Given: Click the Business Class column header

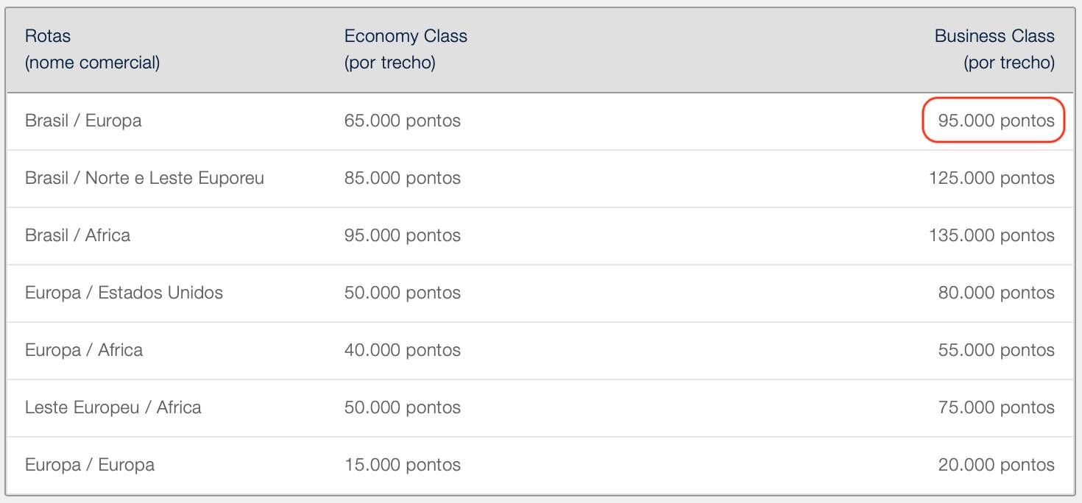Looking at the screenshot, I should coord(994,49).
